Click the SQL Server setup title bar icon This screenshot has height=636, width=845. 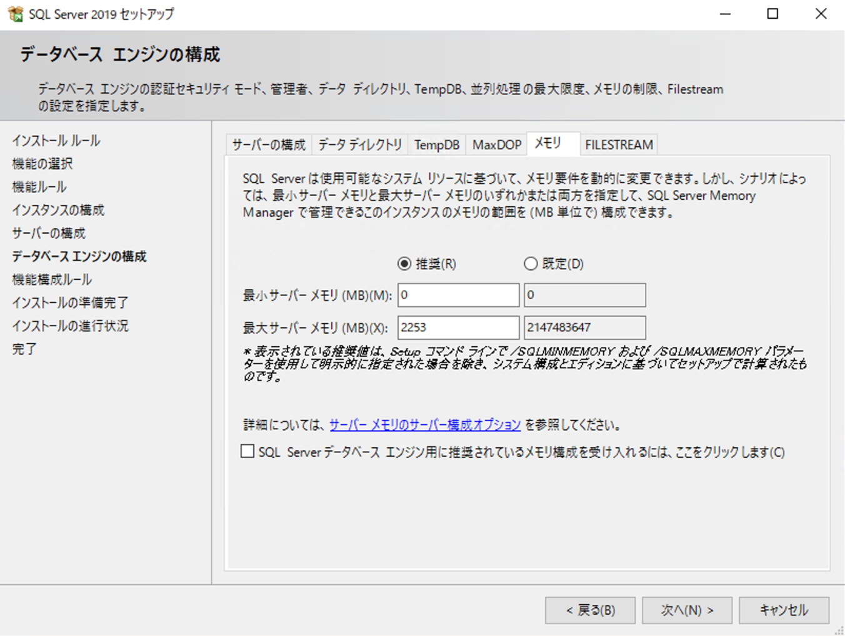pyautogui.click(x=15, y=14)
